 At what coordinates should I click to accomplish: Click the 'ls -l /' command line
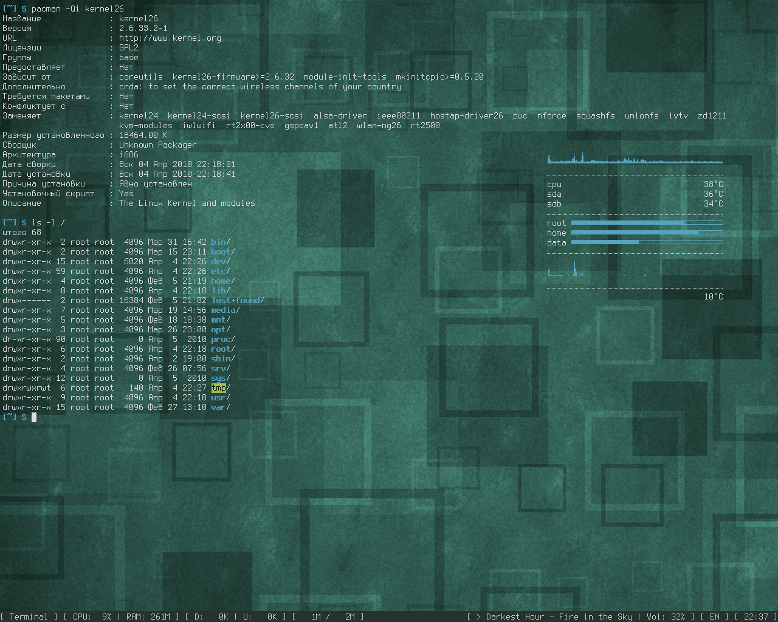pos(48,222)
